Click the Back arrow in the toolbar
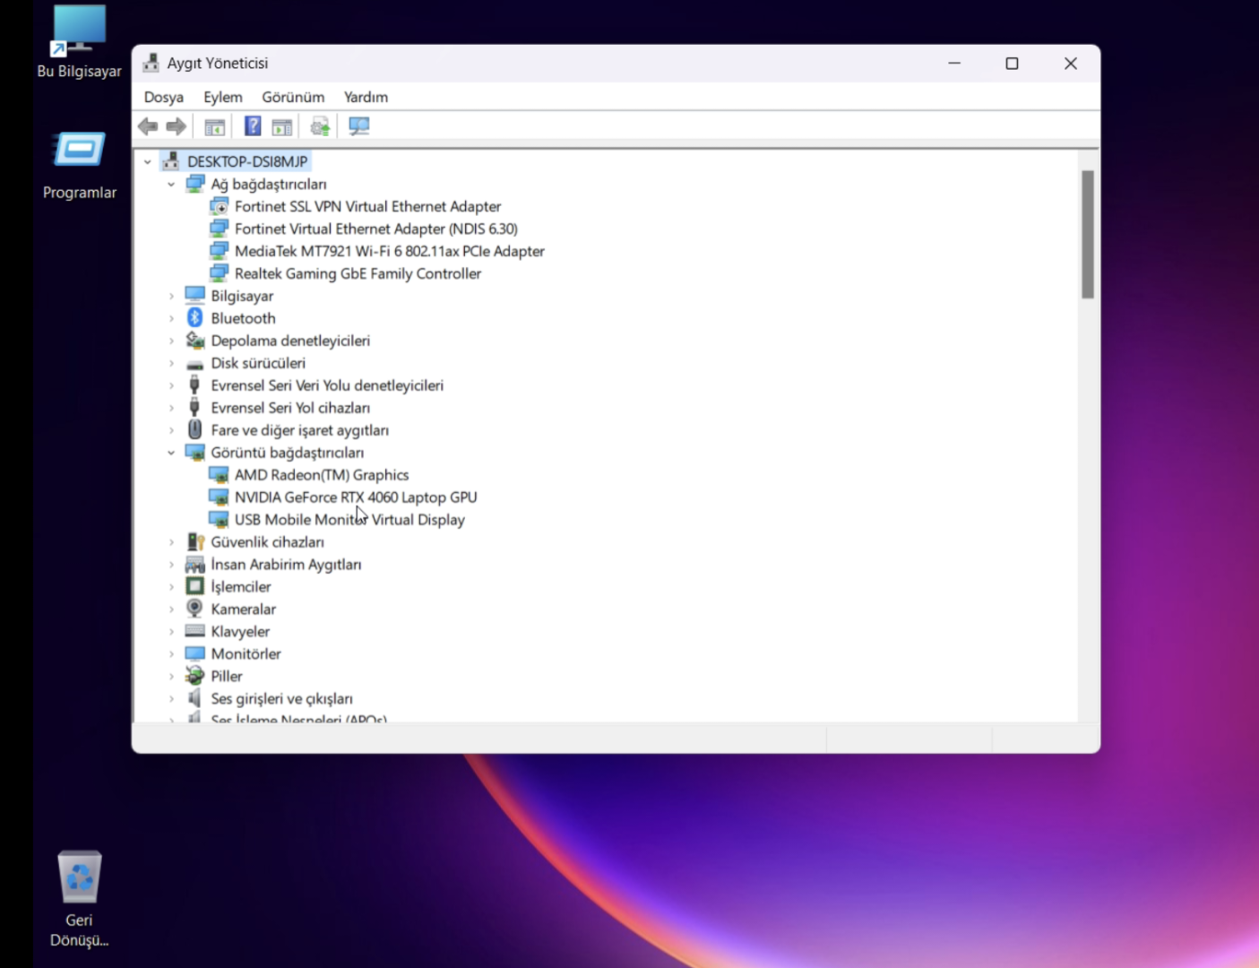This screenshot has height=968, width=1259. (148, 126)
